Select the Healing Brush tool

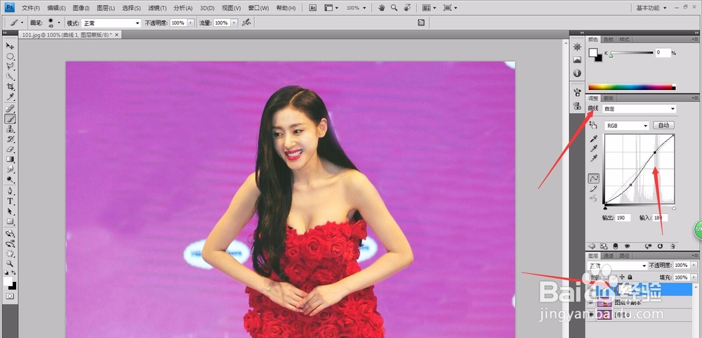pos(10,108)
